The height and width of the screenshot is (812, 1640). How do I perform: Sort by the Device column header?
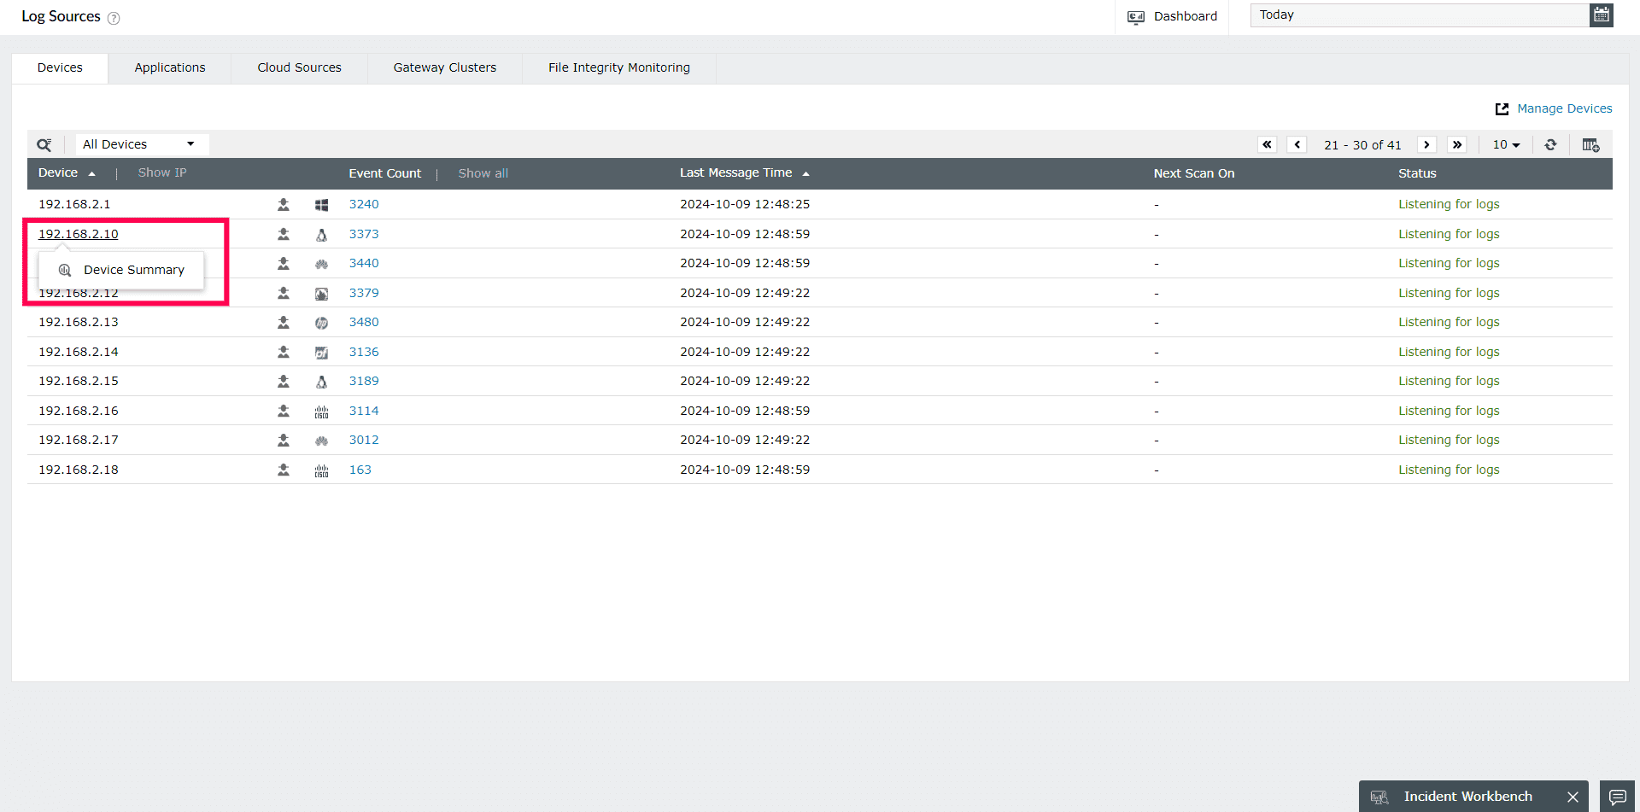tap(58, 173)
